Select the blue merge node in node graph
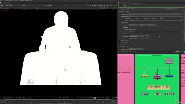Viewport: 185px width, 104px height. [169, 76]
